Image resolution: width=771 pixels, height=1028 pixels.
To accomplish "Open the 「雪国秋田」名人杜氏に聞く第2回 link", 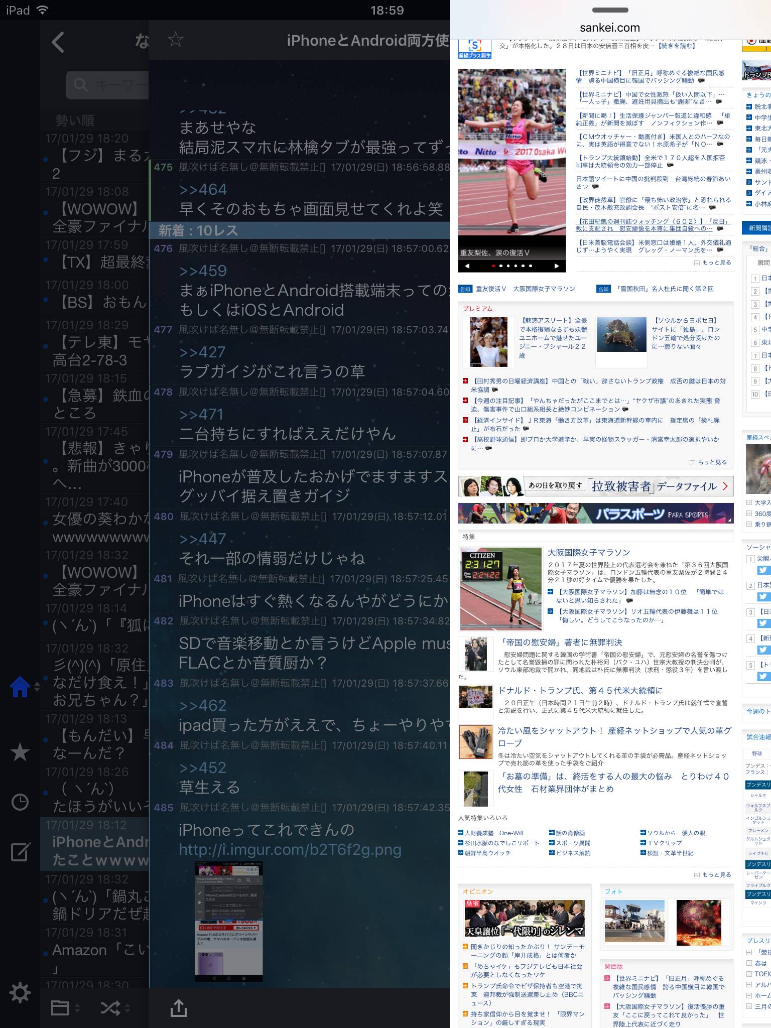I will point(665,289).
